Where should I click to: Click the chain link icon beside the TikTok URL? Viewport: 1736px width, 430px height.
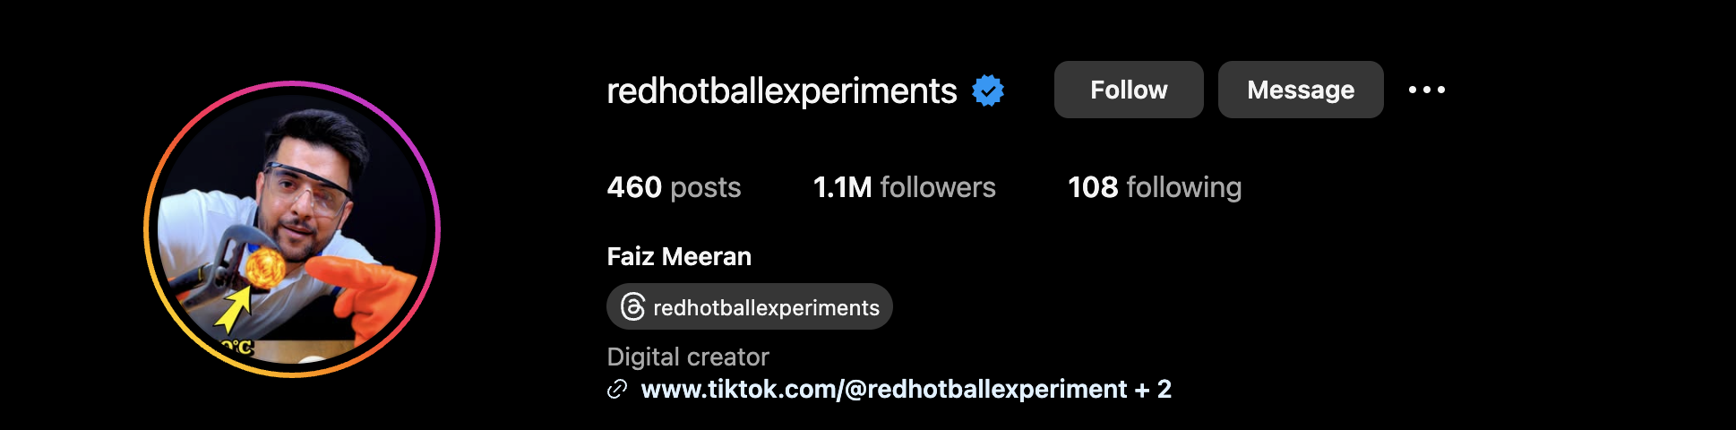pyautogui.click(x=617, y=390)
